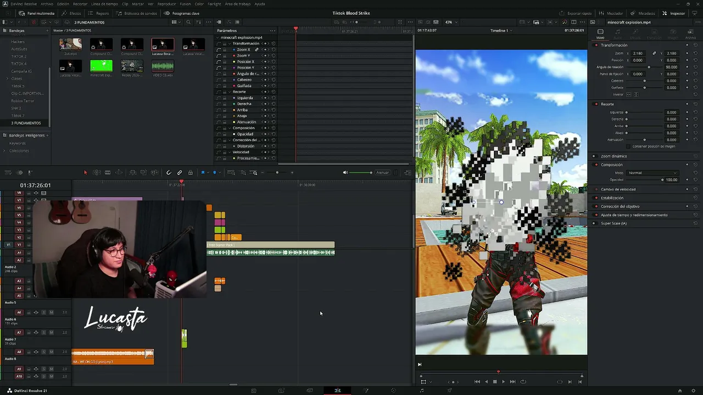Toggle the position lock padlock icon
Viewport: 703px width, 395px height.
[x=191, y=173]
